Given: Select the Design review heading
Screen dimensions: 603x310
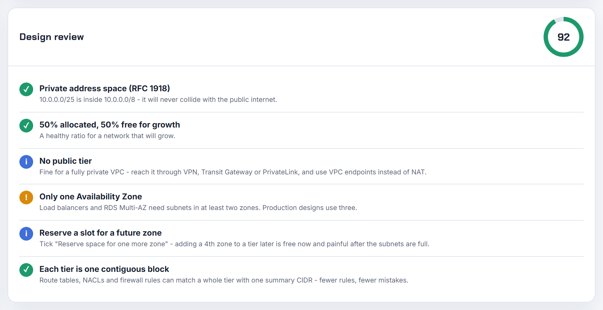Looking at the screenshot, I should pyautogui.click(x=52, y=37).
